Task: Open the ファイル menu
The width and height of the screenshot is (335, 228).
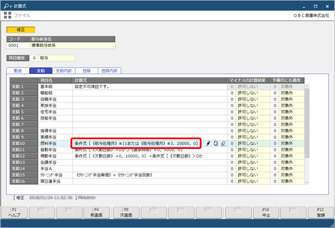Action: (x=22, y=15)
